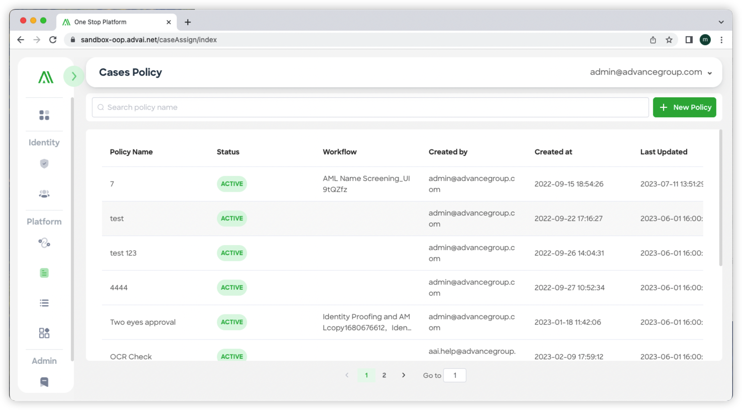Open the list icon in sidebar

(x=44, y=303)
